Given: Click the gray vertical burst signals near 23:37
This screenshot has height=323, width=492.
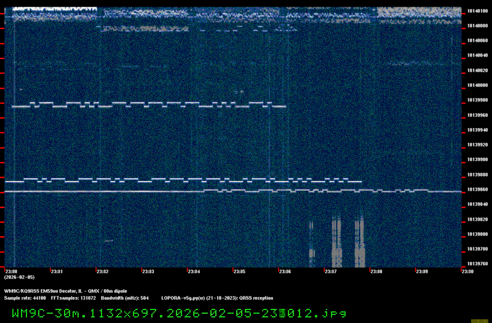Looking at the screenshot, I should [x=336, y=240].
